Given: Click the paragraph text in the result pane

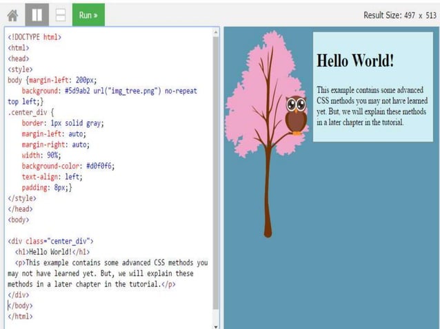Looking at the screenshot, I should pos(372,106).
